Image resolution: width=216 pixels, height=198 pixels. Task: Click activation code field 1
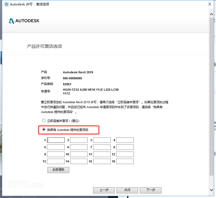(56, 140)
